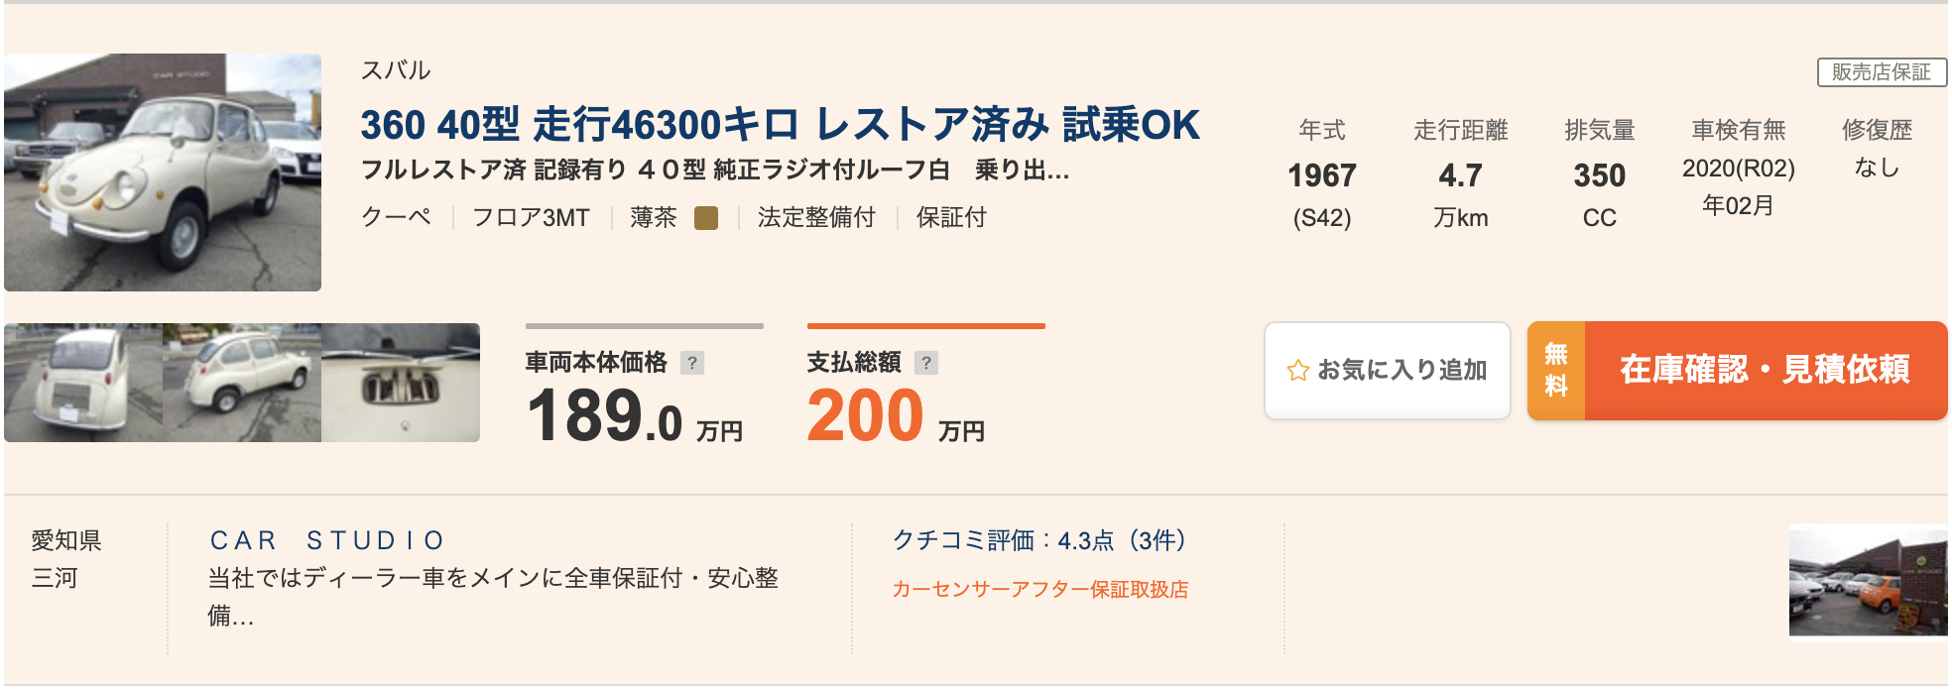Open the dealer lot photo thumbnail
Image resolution: width=1952 pixels, height=690 pixels.
[x=1869, y=583]
